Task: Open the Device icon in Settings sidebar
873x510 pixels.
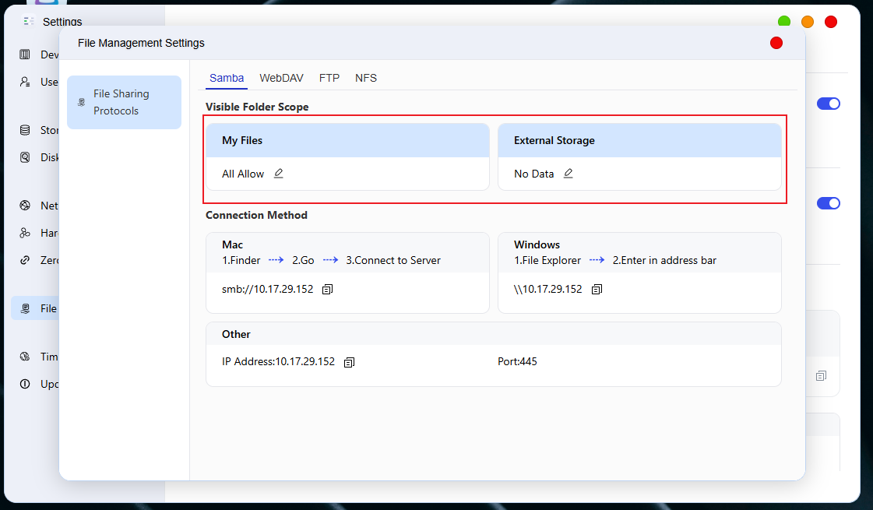Action: click(x=25, y=55)
